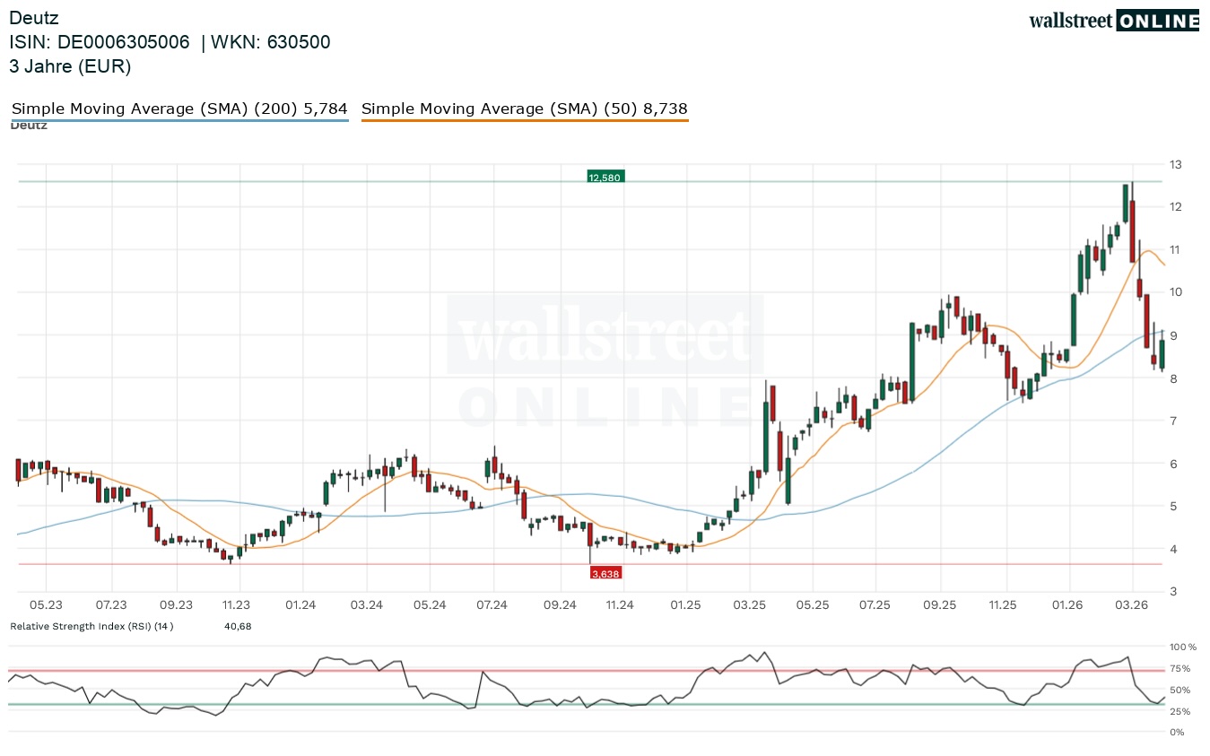The height and width of the screenshot is (756, 1210).
Task: Click the 75 % RSI level label
Action: click(1180, 668)
